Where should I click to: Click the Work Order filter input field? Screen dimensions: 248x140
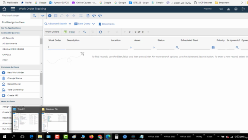[57, 47]
